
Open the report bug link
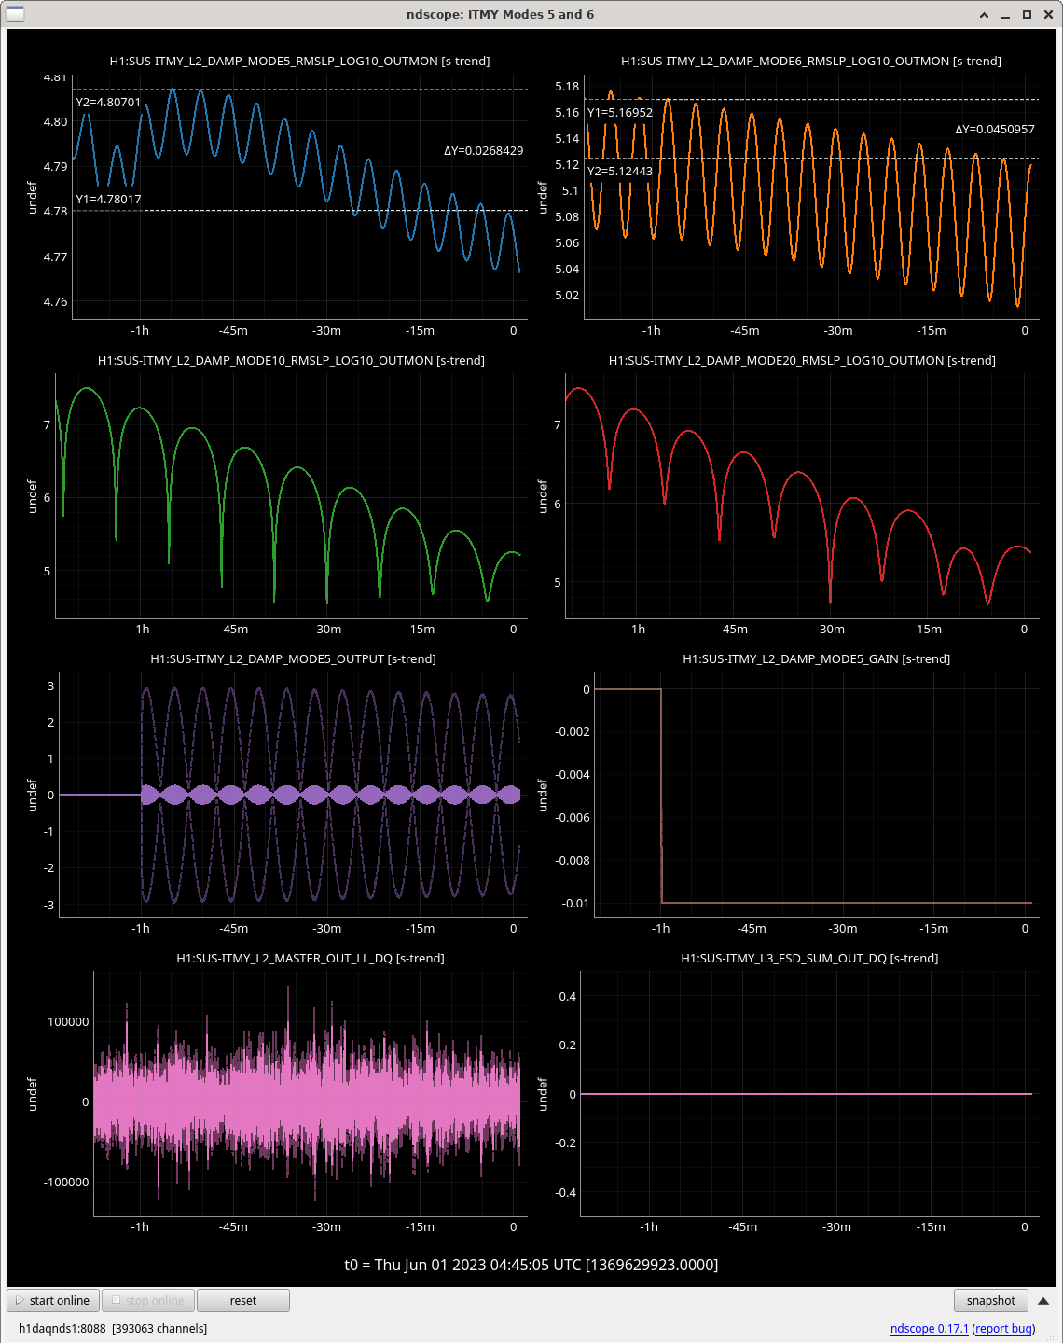tap(1003, 1328)
